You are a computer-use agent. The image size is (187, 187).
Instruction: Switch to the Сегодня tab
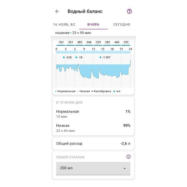tap(122, 24)
